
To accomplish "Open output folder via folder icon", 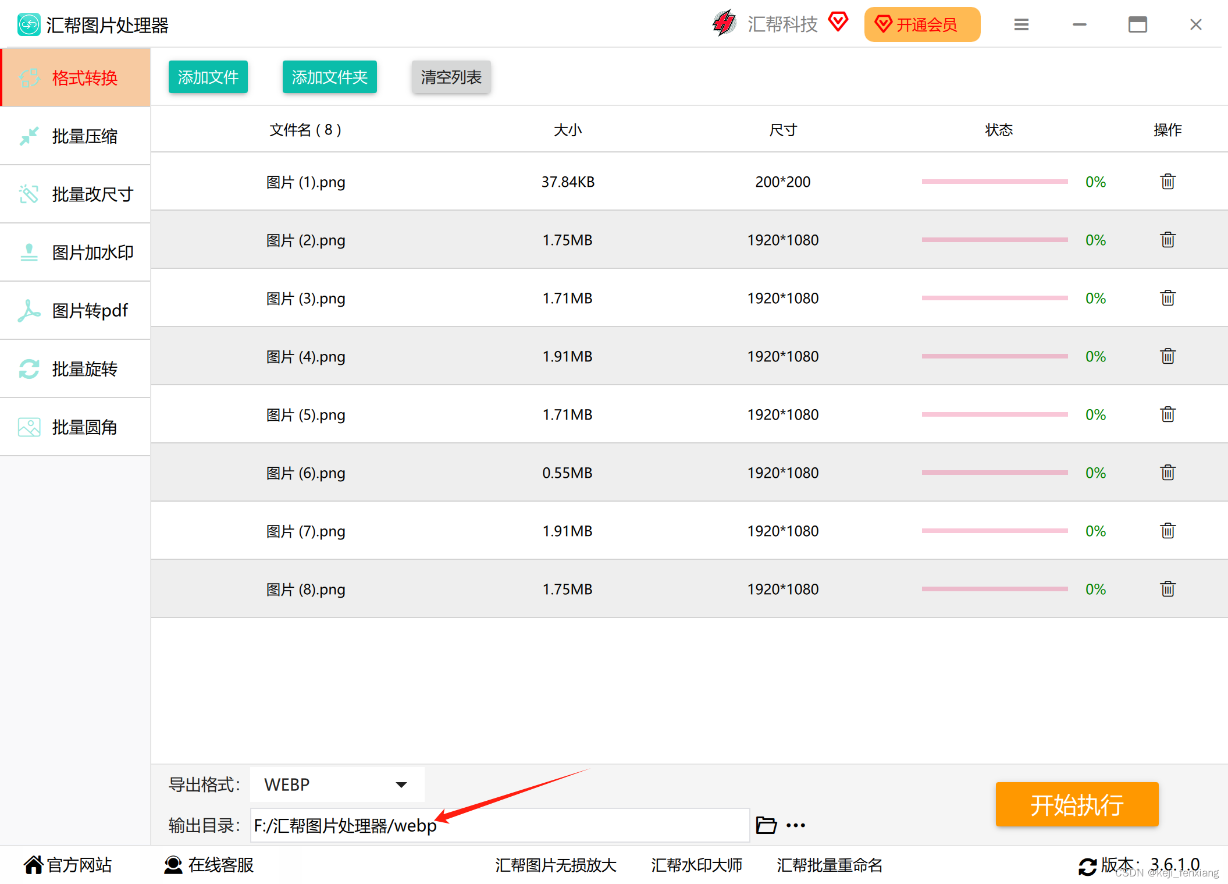I will (x=766, y=825).
